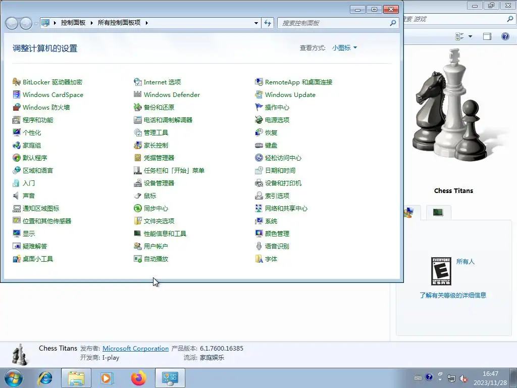
Task: Click the 日期和时间 icon
Action: [259, 170]
